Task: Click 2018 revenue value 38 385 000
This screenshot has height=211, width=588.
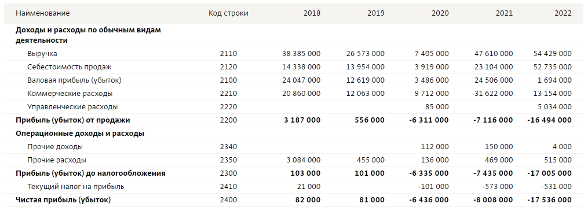Action: click(301, 54)
